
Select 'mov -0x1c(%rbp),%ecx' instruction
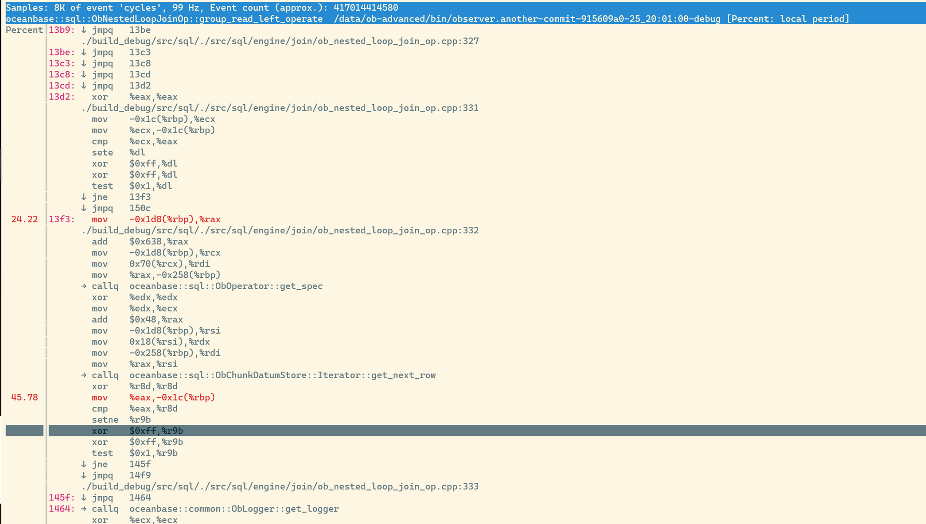(153, 119)
